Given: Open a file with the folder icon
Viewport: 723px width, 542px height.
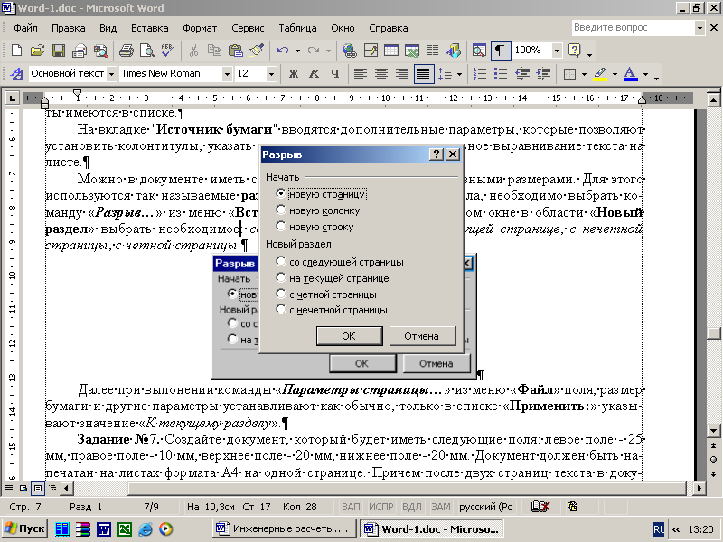Looking at the screenshot, I should tap(38, 51).
